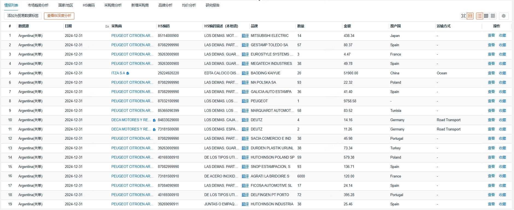Open table settings gear icon
The height and width of the screenshot is (210, 514).
[x=504, y=16]
